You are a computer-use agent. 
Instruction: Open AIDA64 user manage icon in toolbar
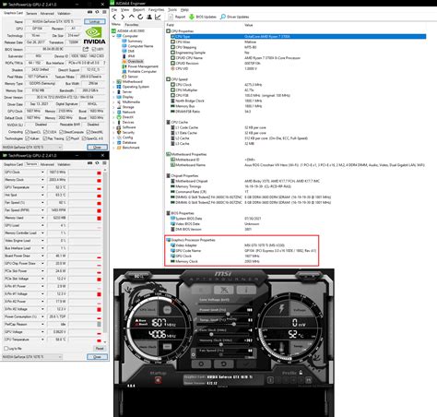149,17
